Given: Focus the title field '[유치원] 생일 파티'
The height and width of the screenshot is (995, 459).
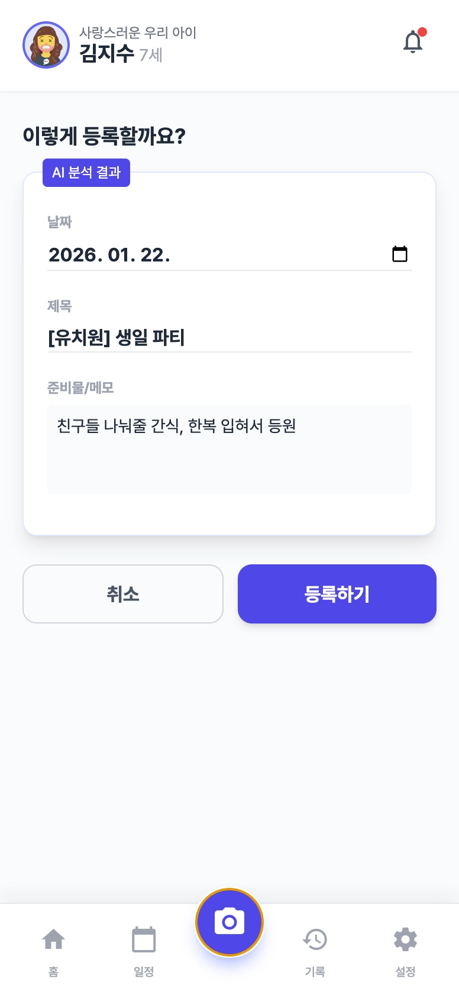Looking at the screenshot, I should [x=229, y=338].
